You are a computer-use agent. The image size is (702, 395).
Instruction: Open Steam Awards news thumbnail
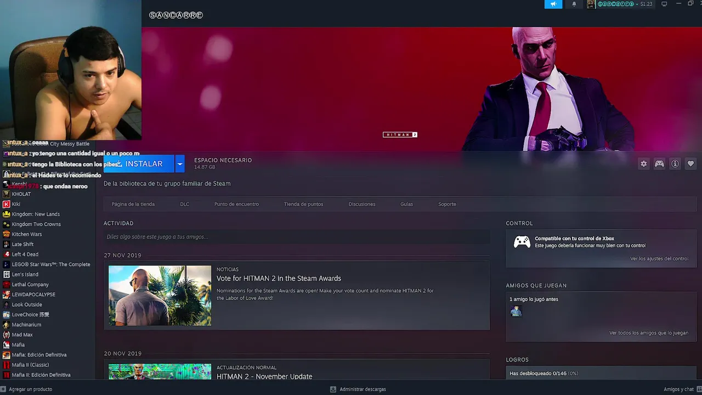tap(160, 296)
